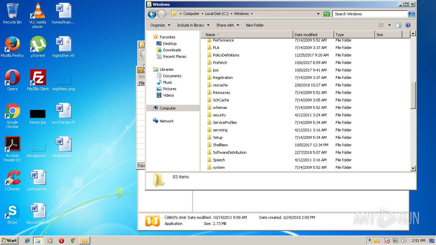Click the Chrome taskbar icon
This screenshot has height=245, width=436.
tap(73, 241)
